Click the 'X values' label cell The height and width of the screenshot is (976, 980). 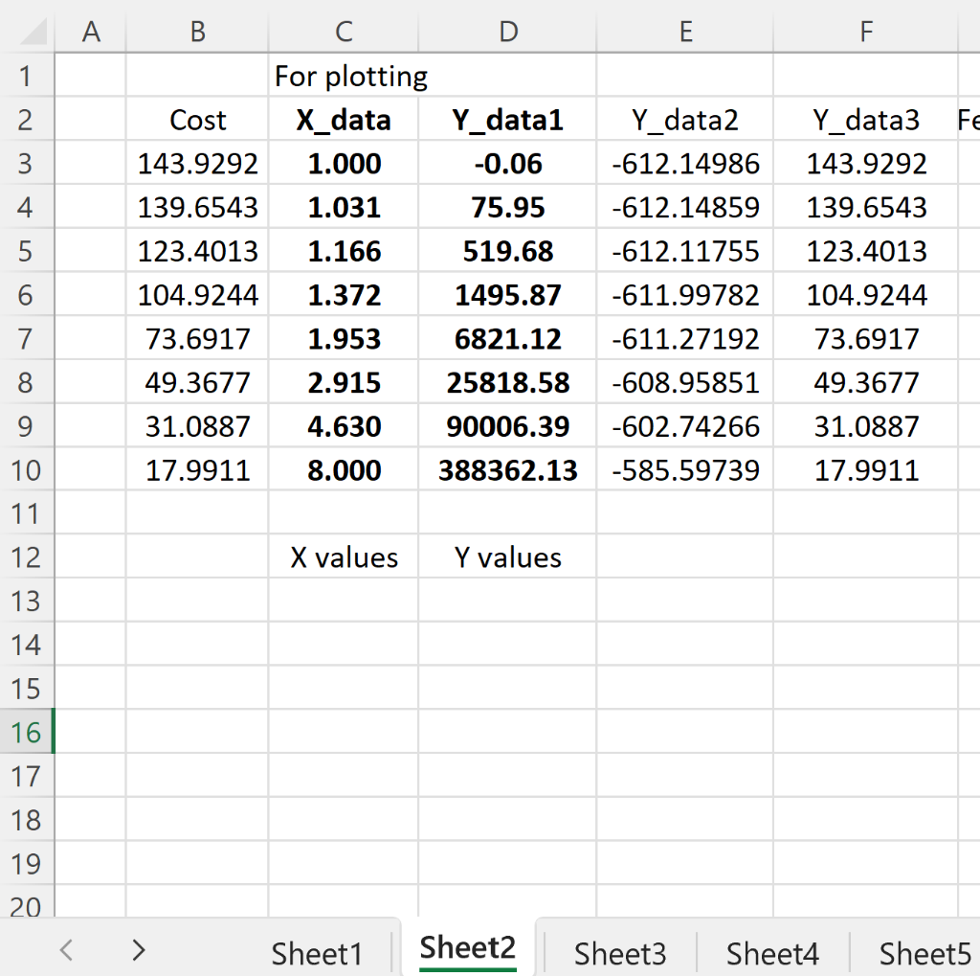[343, 557]
